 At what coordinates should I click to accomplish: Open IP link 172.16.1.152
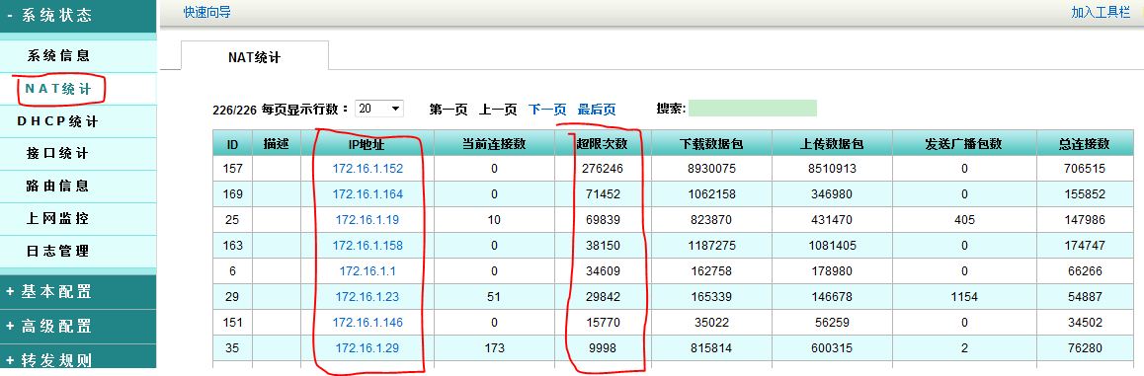tap(368, 169)
